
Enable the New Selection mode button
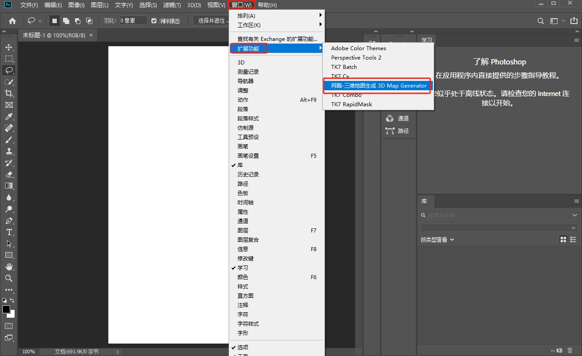(55, 20)
